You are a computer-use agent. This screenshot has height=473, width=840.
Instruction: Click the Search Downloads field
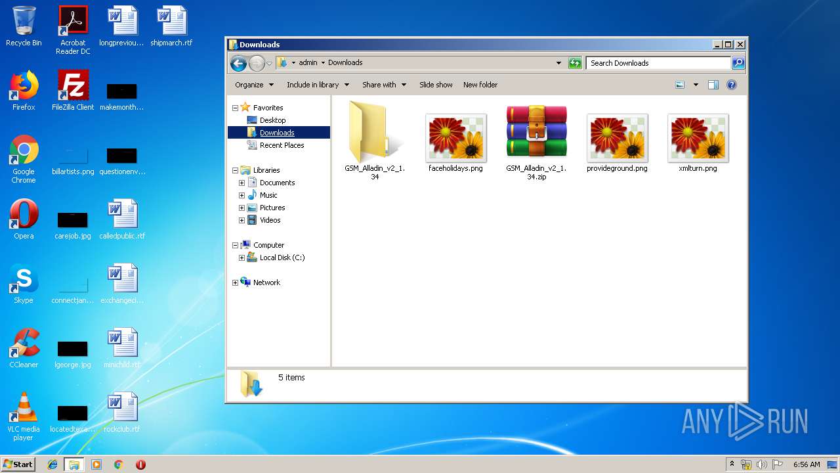658,63
